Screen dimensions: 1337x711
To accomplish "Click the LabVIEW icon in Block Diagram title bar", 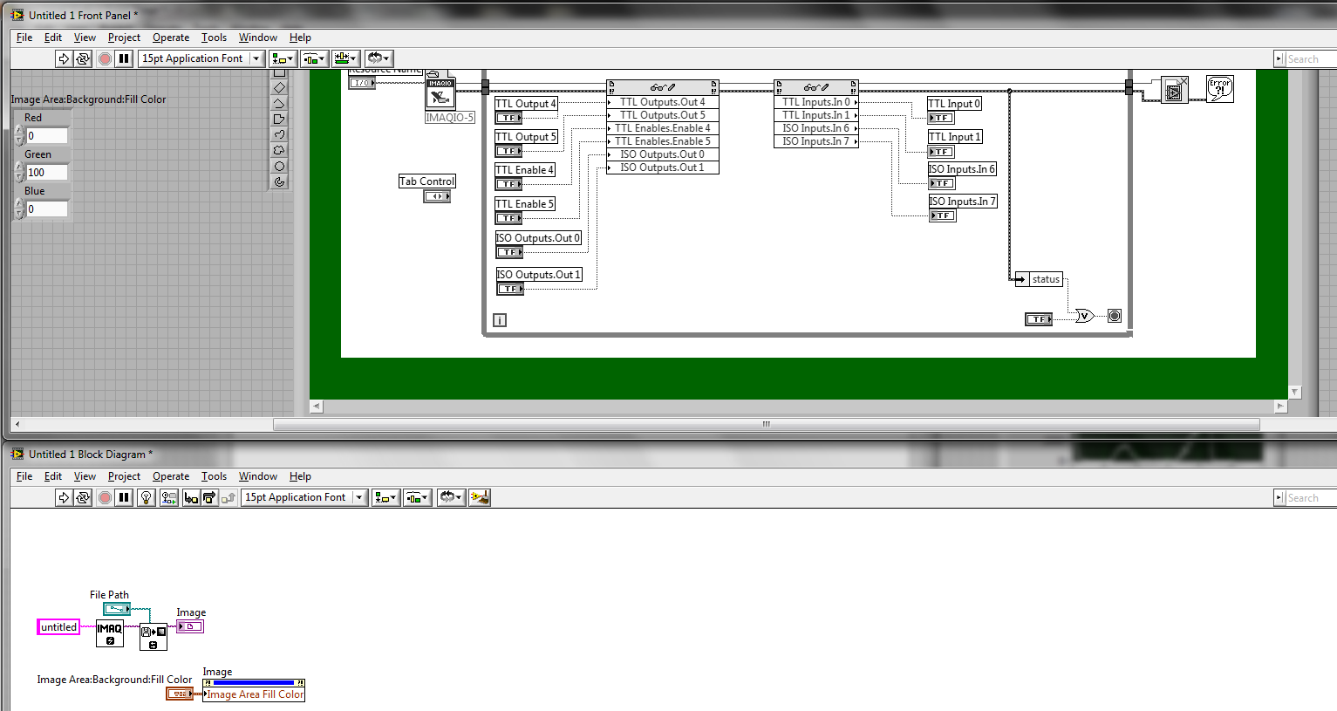I will click(17, 454).
